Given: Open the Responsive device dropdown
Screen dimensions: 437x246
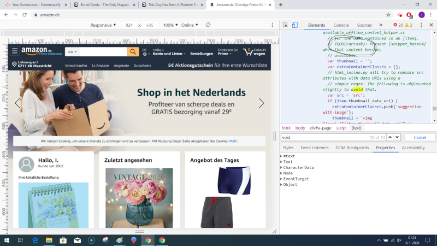Looking at the screenshot, I should (x=103, y=25).
